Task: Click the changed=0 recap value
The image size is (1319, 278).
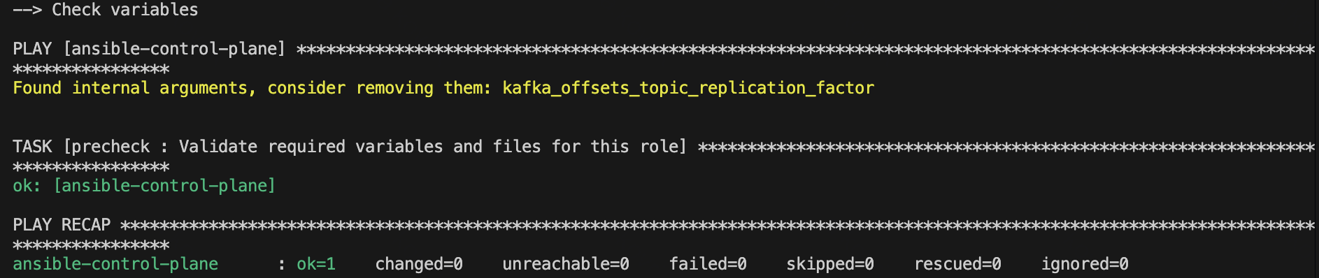Action: click(419, 264)
